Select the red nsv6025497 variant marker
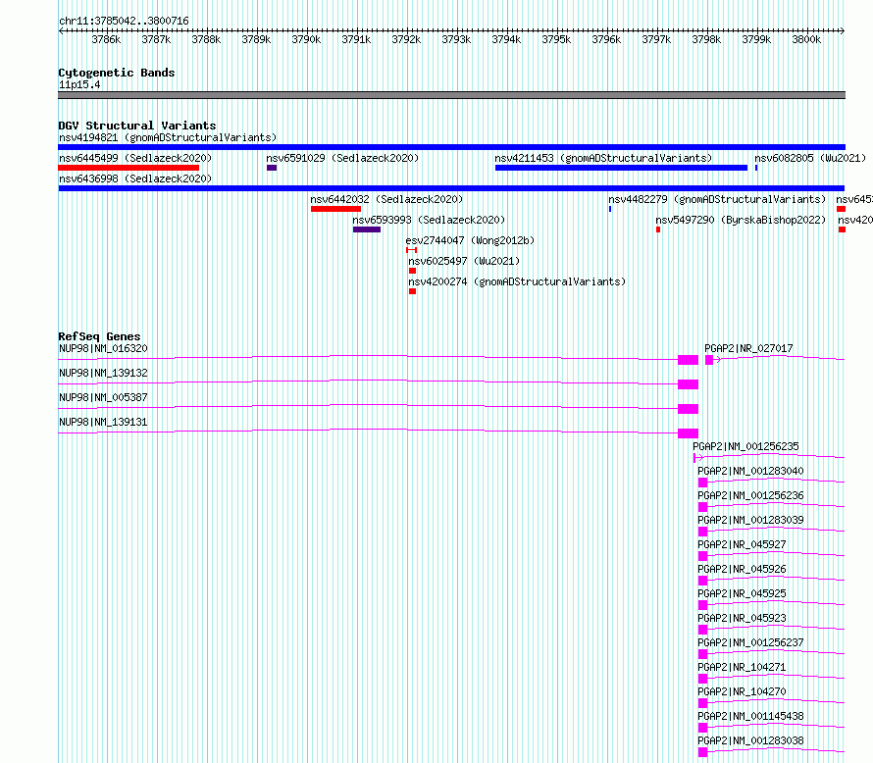 click(413, 271)
